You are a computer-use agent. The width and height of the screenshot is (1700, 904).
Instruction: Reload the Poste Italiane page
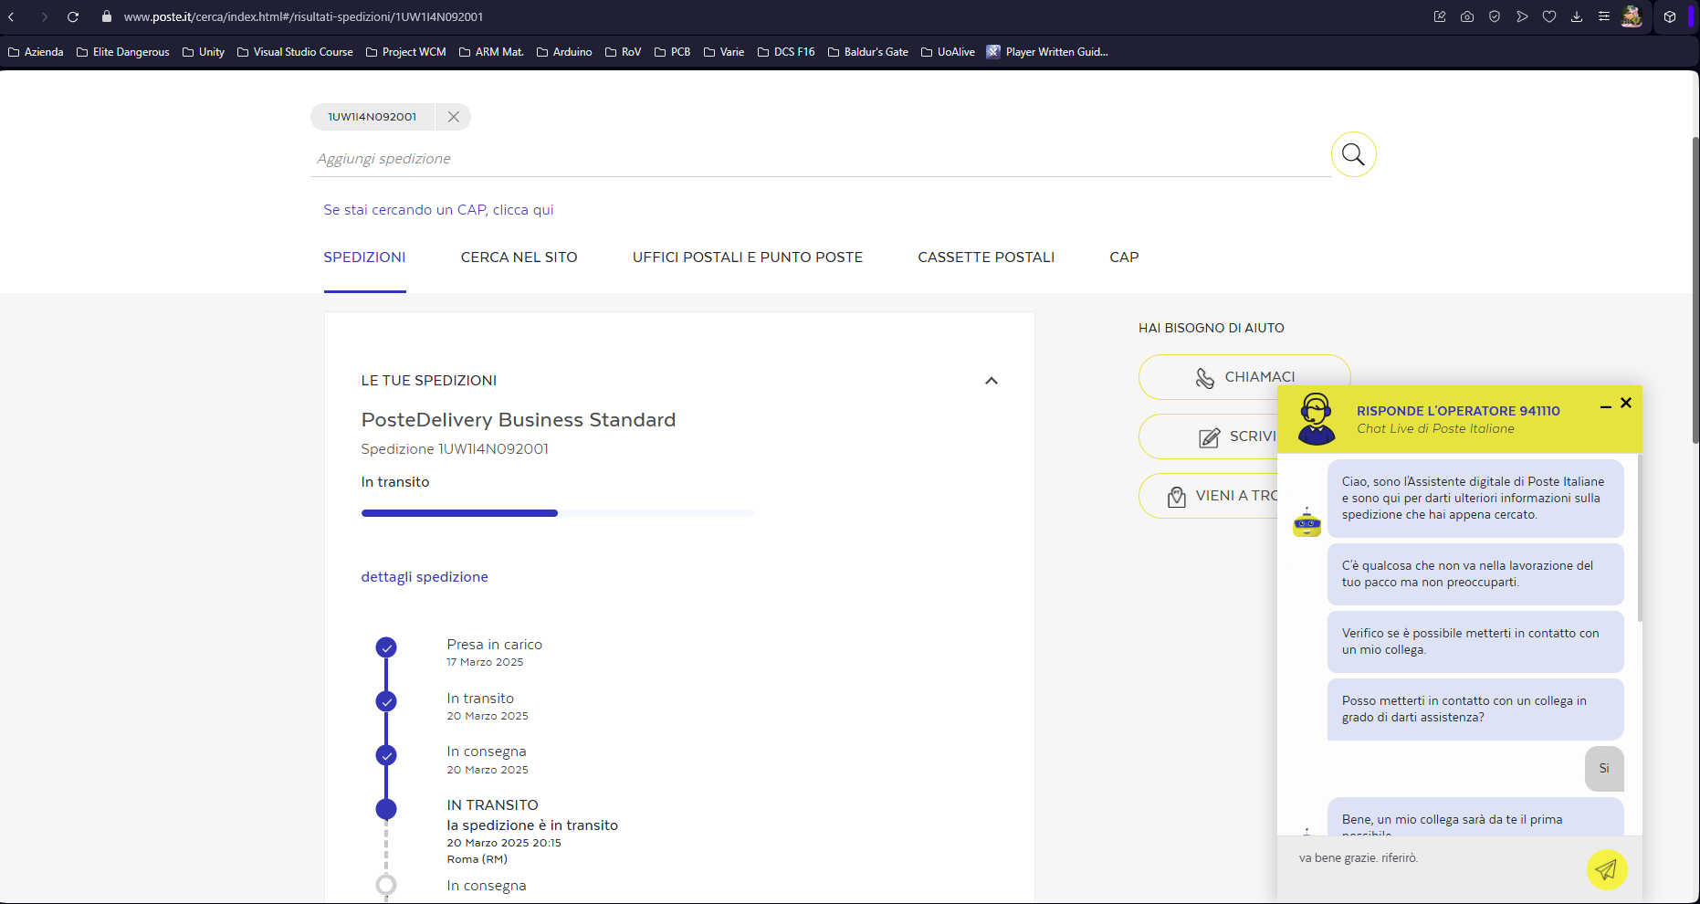click(73, 16)
